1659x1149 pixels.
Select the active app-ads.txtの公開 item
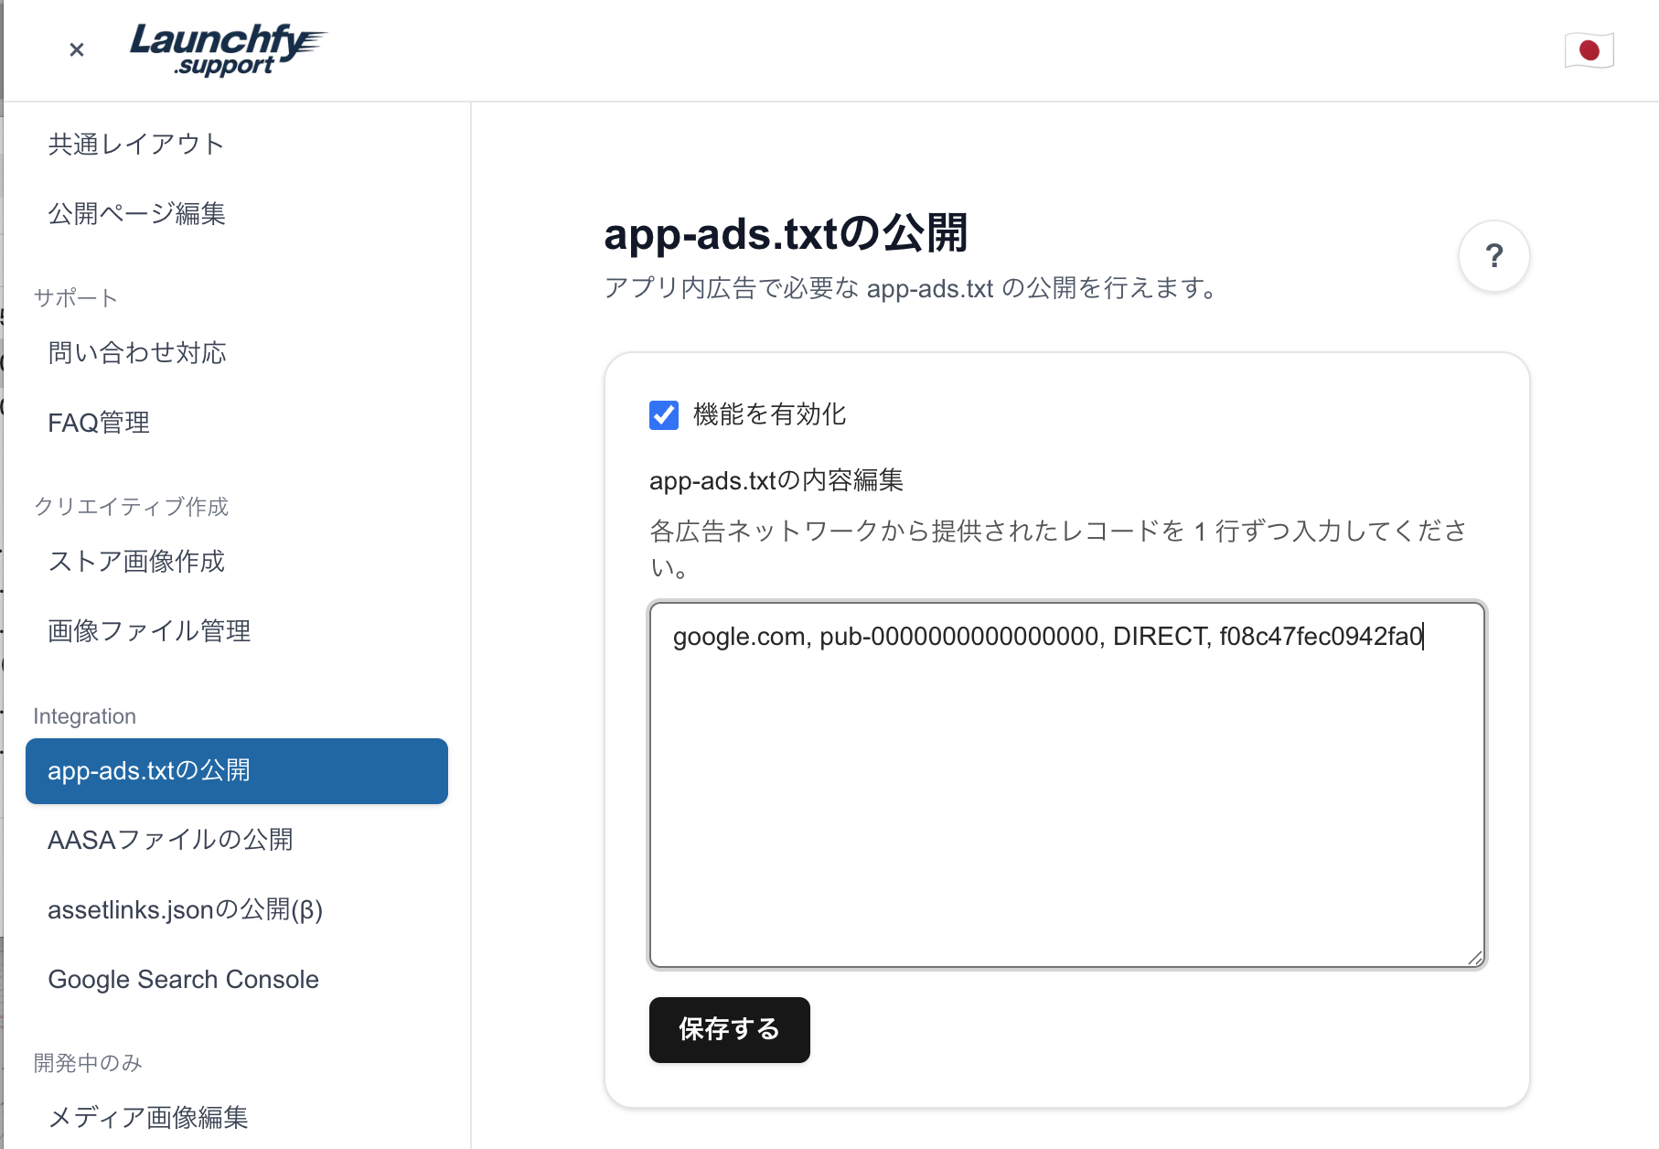(x=236, y=771)
